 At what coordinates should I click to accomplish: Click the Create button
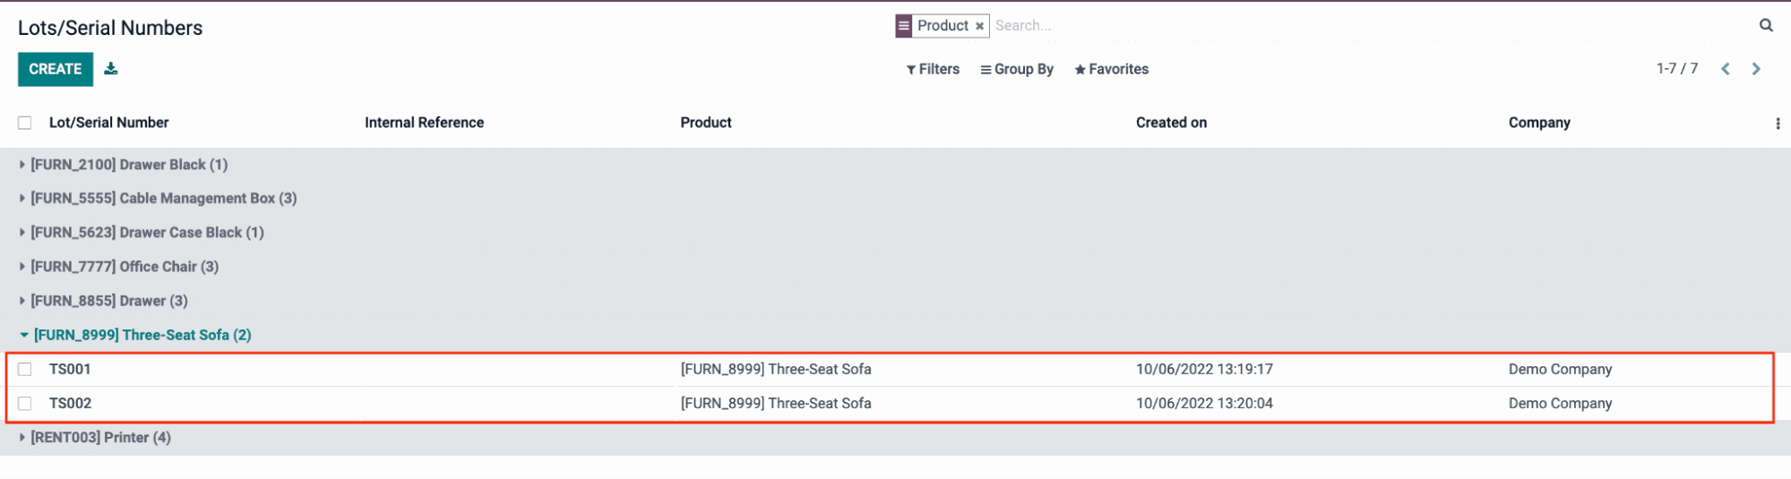[x=55, y=69]
